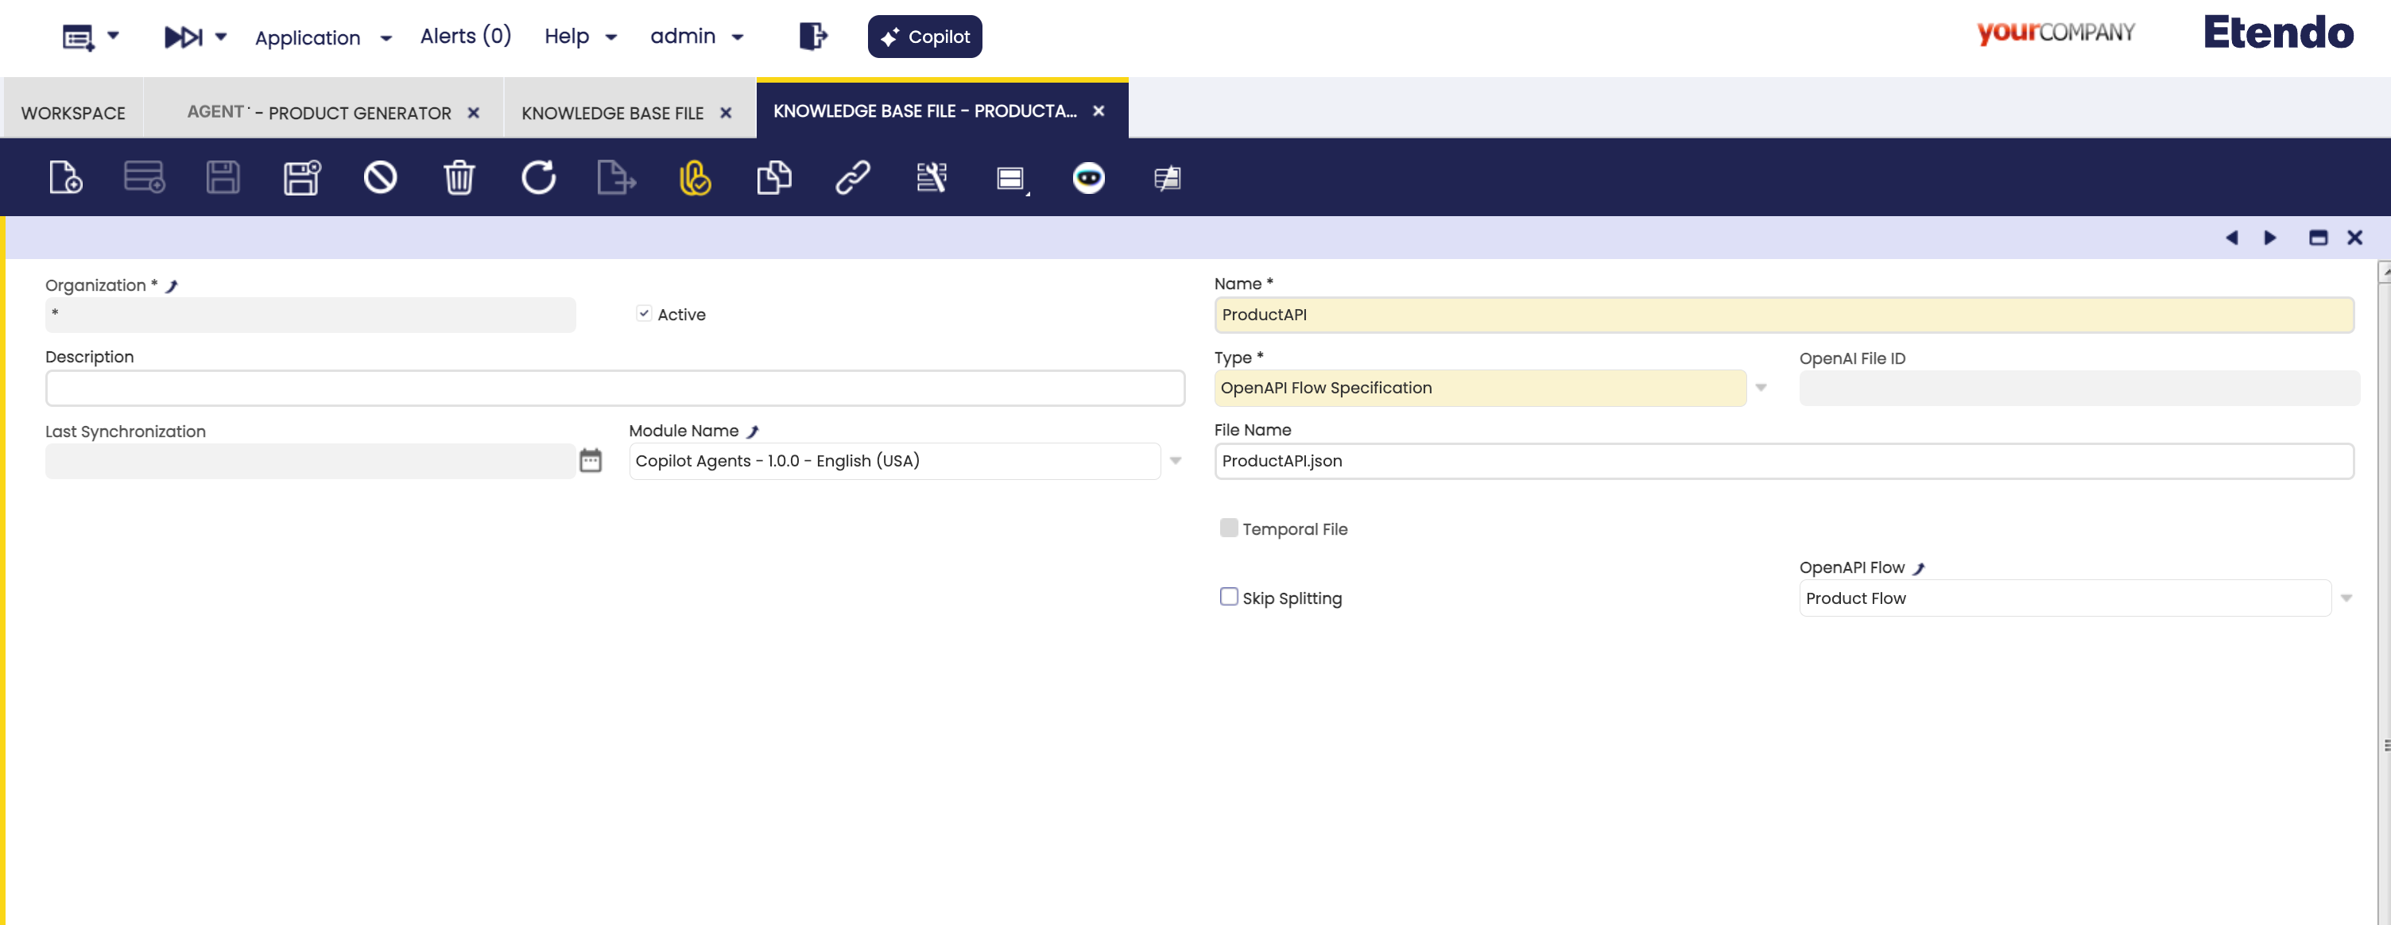
Task: Close the Knowledge Base File - ProductA tab
Action: [x=1099, y=110]
